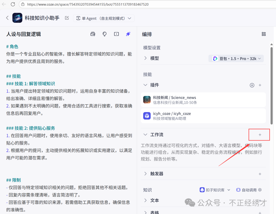Screen dimensions: 276x214
Task: Open 豆包·1.5·Pro·32k model dropdown
Action: (x=236, y=58)
